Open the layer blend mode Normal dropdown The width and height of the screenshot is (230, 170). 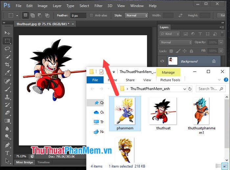click(x=176, y=42)
